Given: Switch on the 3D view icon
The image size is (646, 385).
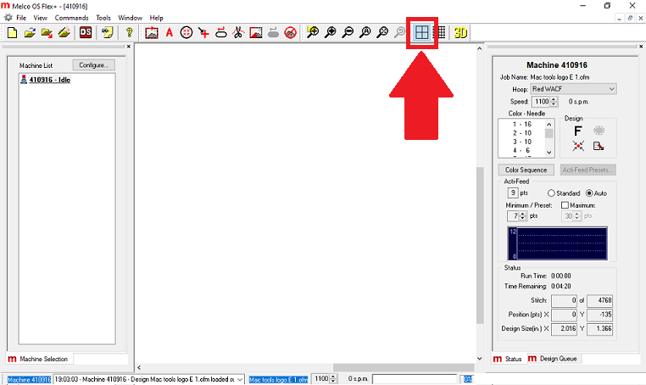Looking at the screenshot, I should click(460, 32).
